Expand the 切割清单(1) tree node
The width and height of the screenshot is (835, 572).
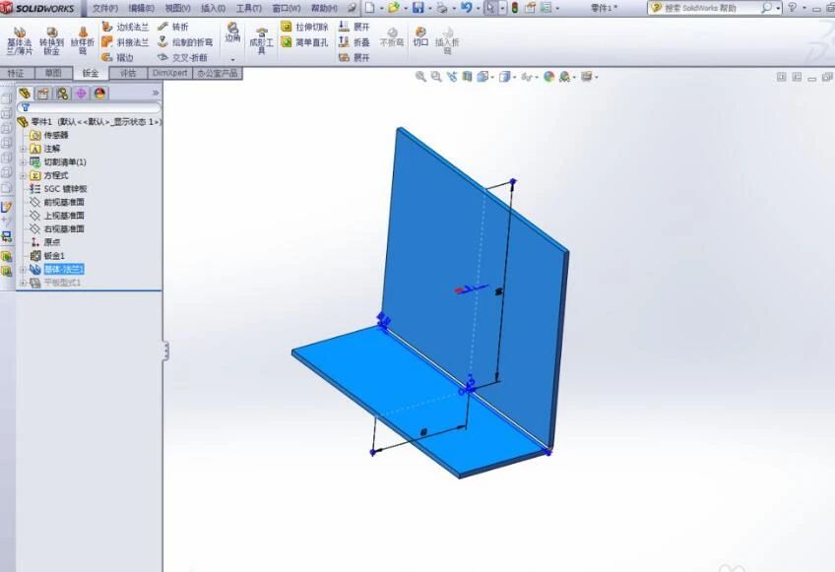tap(22, 161)
